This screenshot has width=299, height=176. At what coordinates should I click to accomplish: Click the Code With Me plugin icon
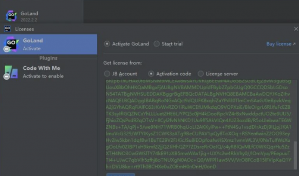click(12, 72)
